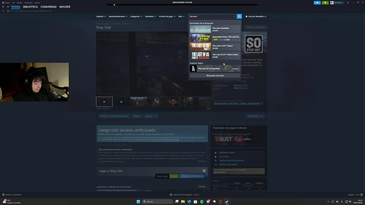Click Añadir a tu lista de deseados
365x205 pixels.
click(x=114, y=116)
